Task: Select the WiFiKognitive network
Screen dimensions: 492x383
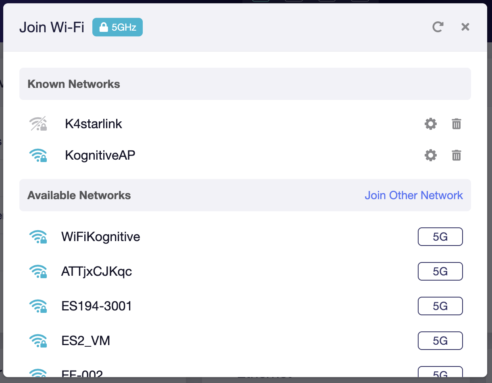Action: [100, 237]
